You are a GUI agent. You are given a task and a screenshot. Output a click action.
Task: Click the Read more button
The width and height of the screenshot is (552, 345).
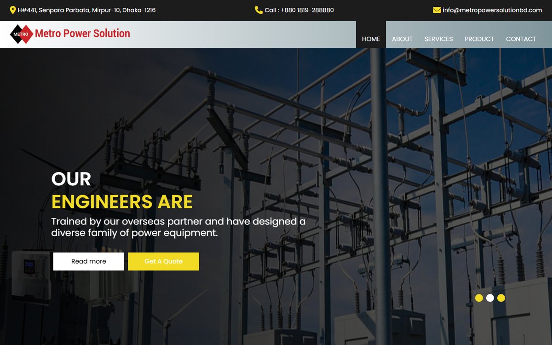[89, 261]
